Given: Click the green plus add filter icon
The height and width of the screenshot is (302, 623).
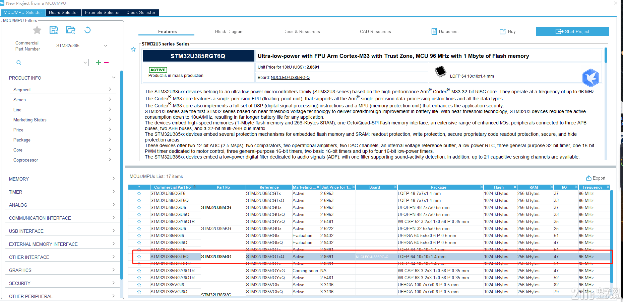Looking at the screenshot, I should (x=99, y=63).
